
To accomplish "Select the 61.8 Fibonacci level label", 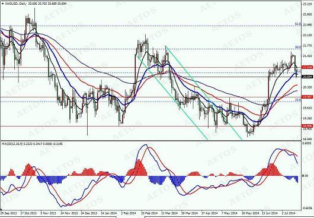I will click(x=298, y=24).
